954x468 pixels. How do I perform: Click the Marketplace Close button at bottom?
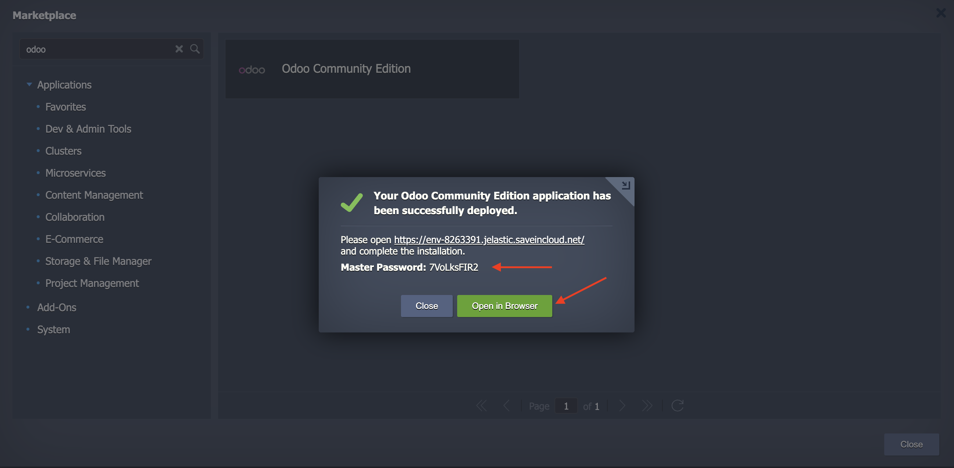pyautogui.click(x=911, y=444)
